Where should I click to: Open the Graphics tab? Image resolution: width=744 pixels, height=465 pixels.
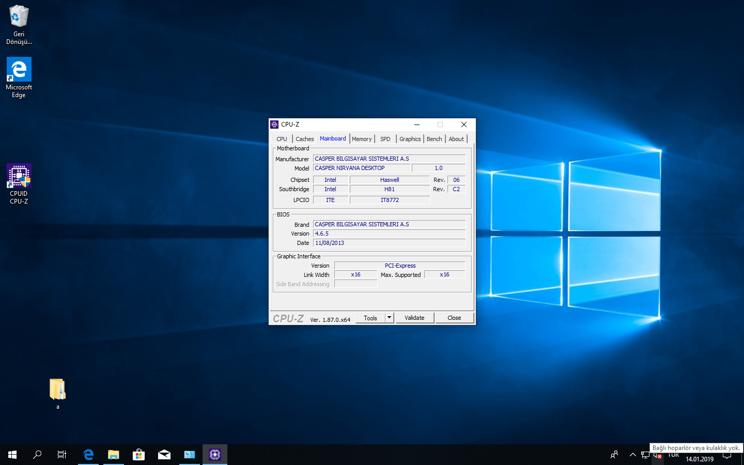[x=410, y=139]
